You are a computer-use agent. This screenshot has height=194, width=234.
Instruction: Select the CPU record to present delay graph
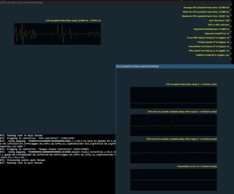click(173, 152)
